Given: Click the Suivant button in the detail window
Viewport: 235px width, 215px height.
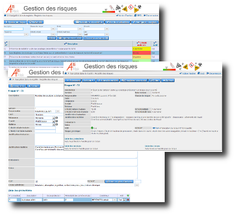Looking at the screenshot, I should (x=89, y=80).
